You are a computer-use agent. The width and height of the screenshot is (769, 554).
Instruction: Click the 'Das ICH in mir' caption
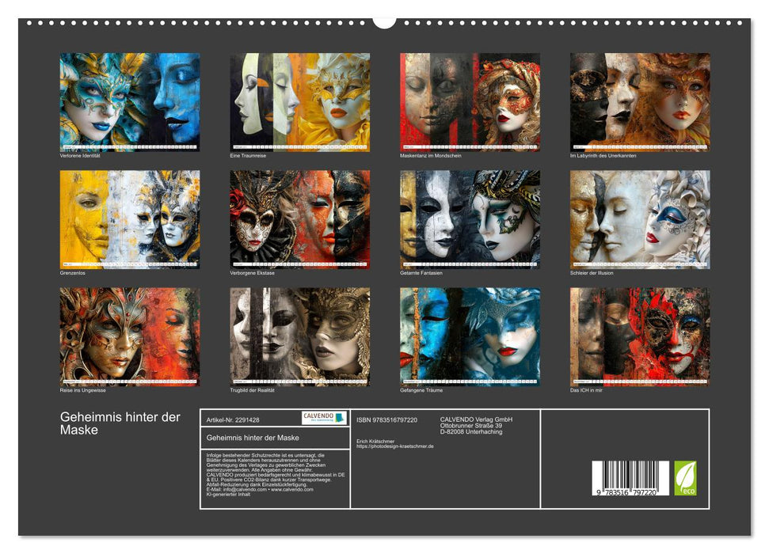point(586,391)
